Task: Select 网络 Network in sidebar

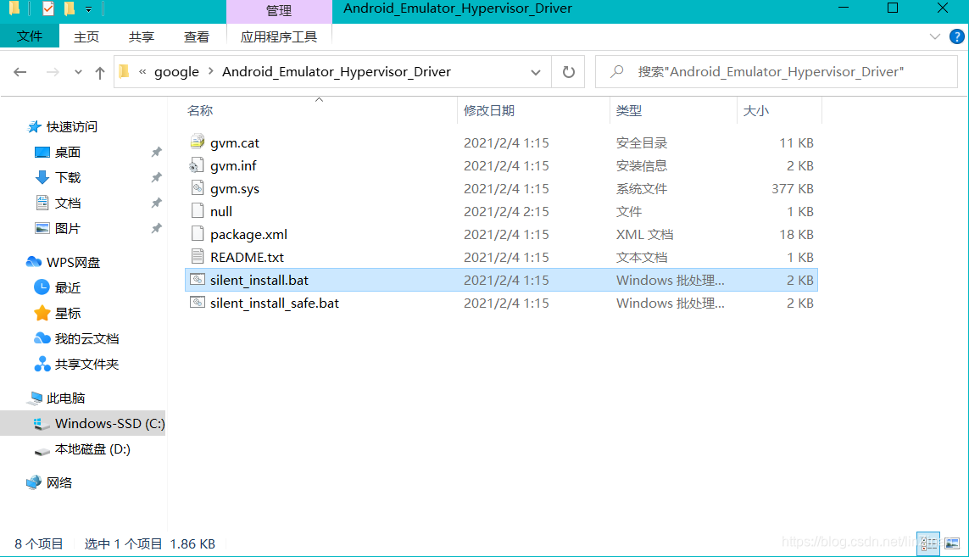Action: 58,482
